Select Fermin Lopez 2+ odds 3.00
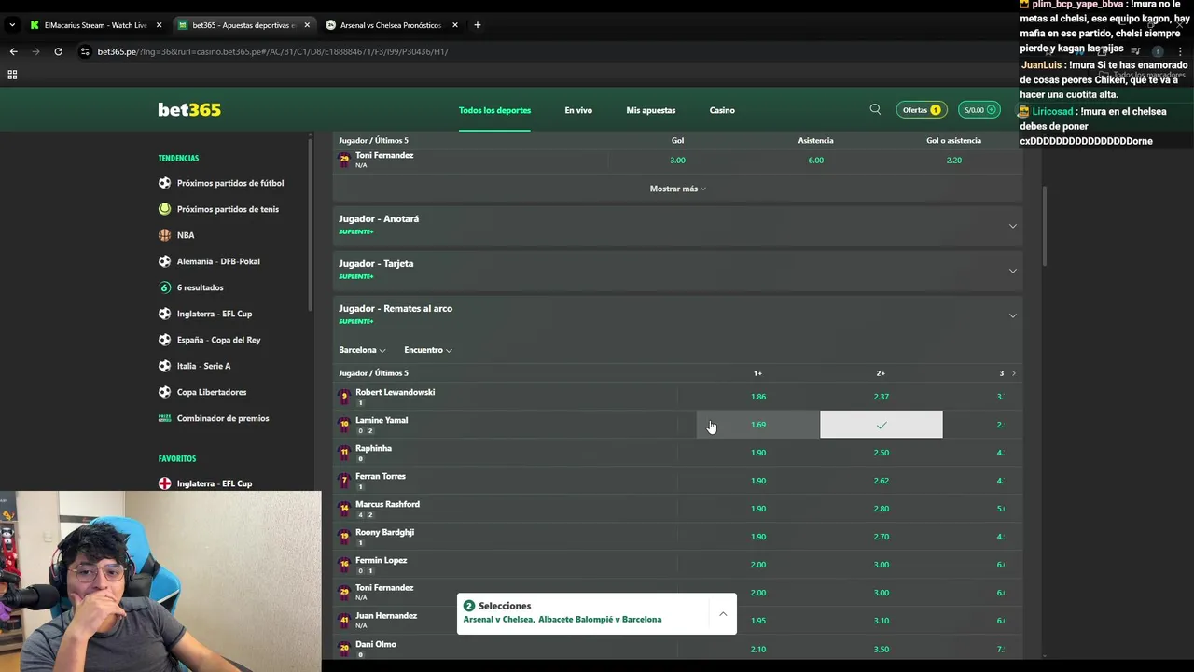Image resolution: width=1194 pixels, height=672 pixels. pyautogui.click(x=882, y=565)
